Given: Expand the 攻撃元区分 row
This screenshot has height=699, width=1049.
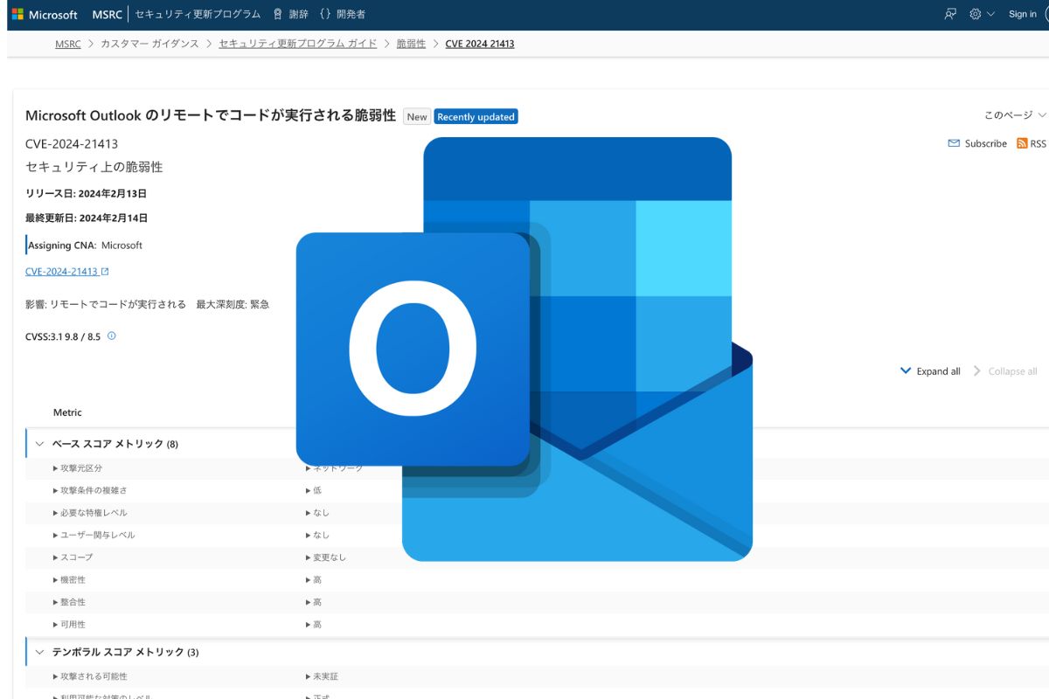Looking at the screenshot, I should (77, 468).
